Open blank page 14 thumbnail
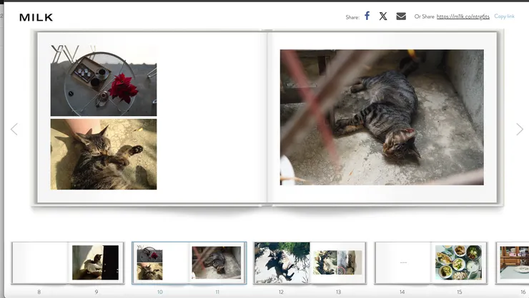This screenshot has height=298, width=529. [402, 262]
